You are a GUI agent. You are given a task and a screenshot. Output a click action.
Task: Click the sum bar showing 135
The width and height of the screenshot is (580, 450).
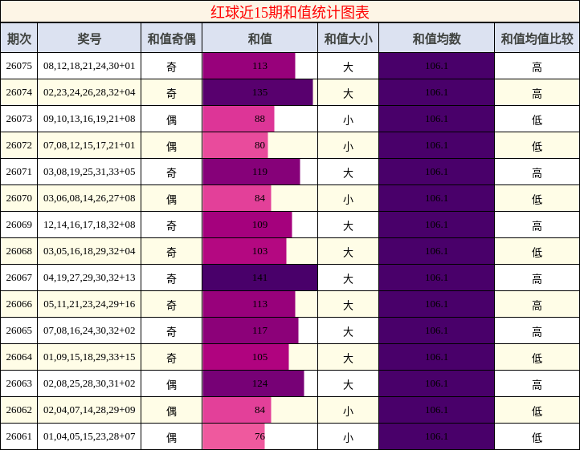coord(257,92)
